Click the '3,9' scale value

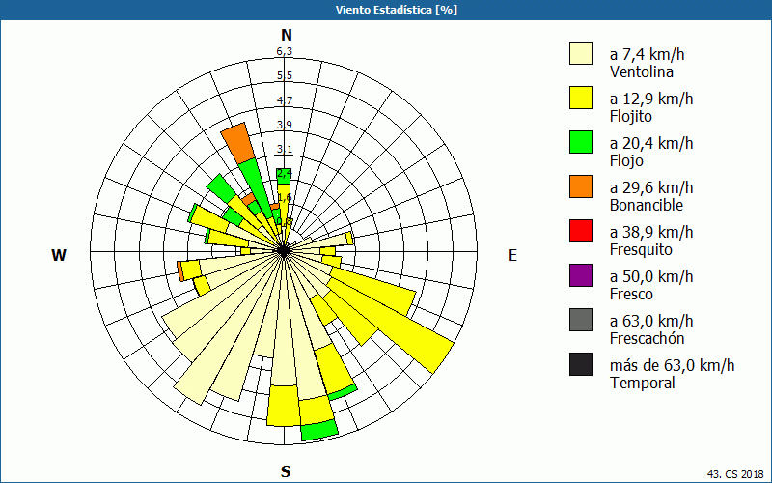point(285,125)
